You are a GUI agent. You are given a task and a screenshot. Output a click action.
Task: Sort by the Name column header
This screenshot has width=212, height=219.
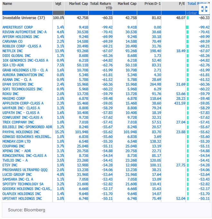(x=7, y=4)
